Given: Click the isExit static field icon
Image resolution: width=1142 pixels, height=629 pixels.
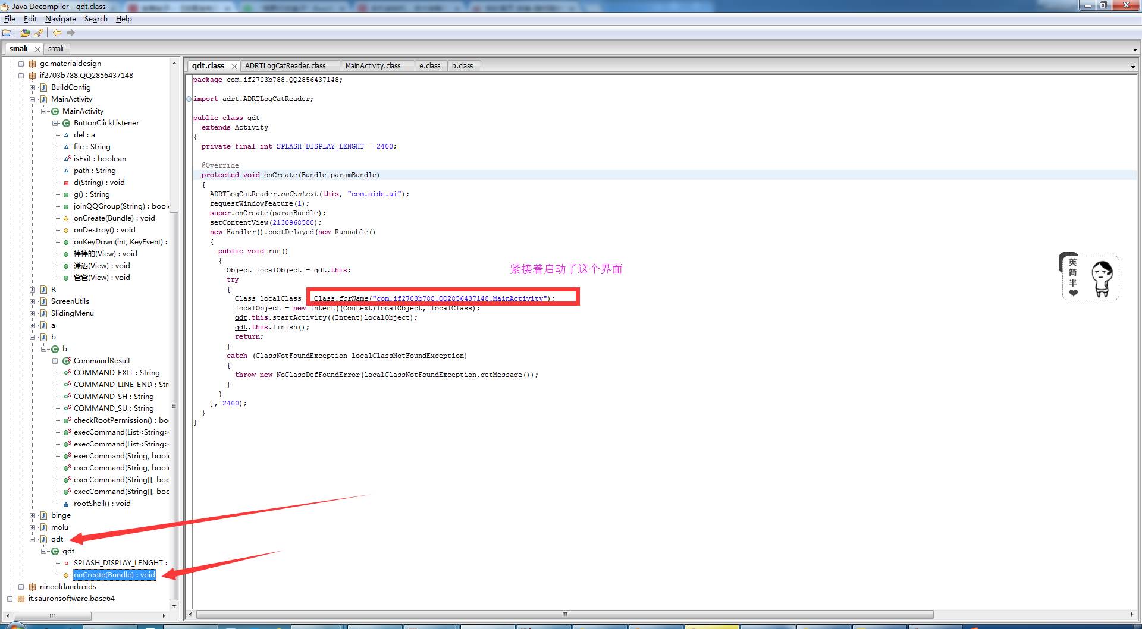Looking at the screenshot, I should (67, 159).
